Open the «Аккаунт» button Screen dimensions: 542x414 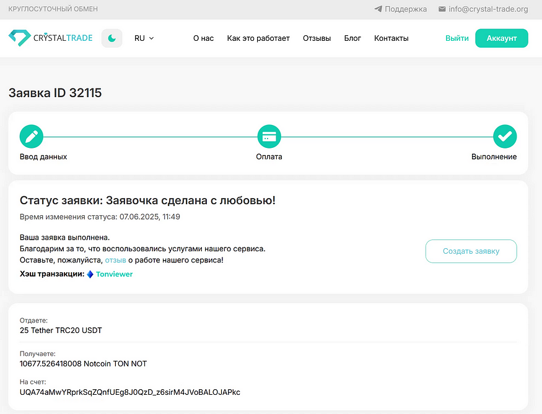click(x=502, y=38)
